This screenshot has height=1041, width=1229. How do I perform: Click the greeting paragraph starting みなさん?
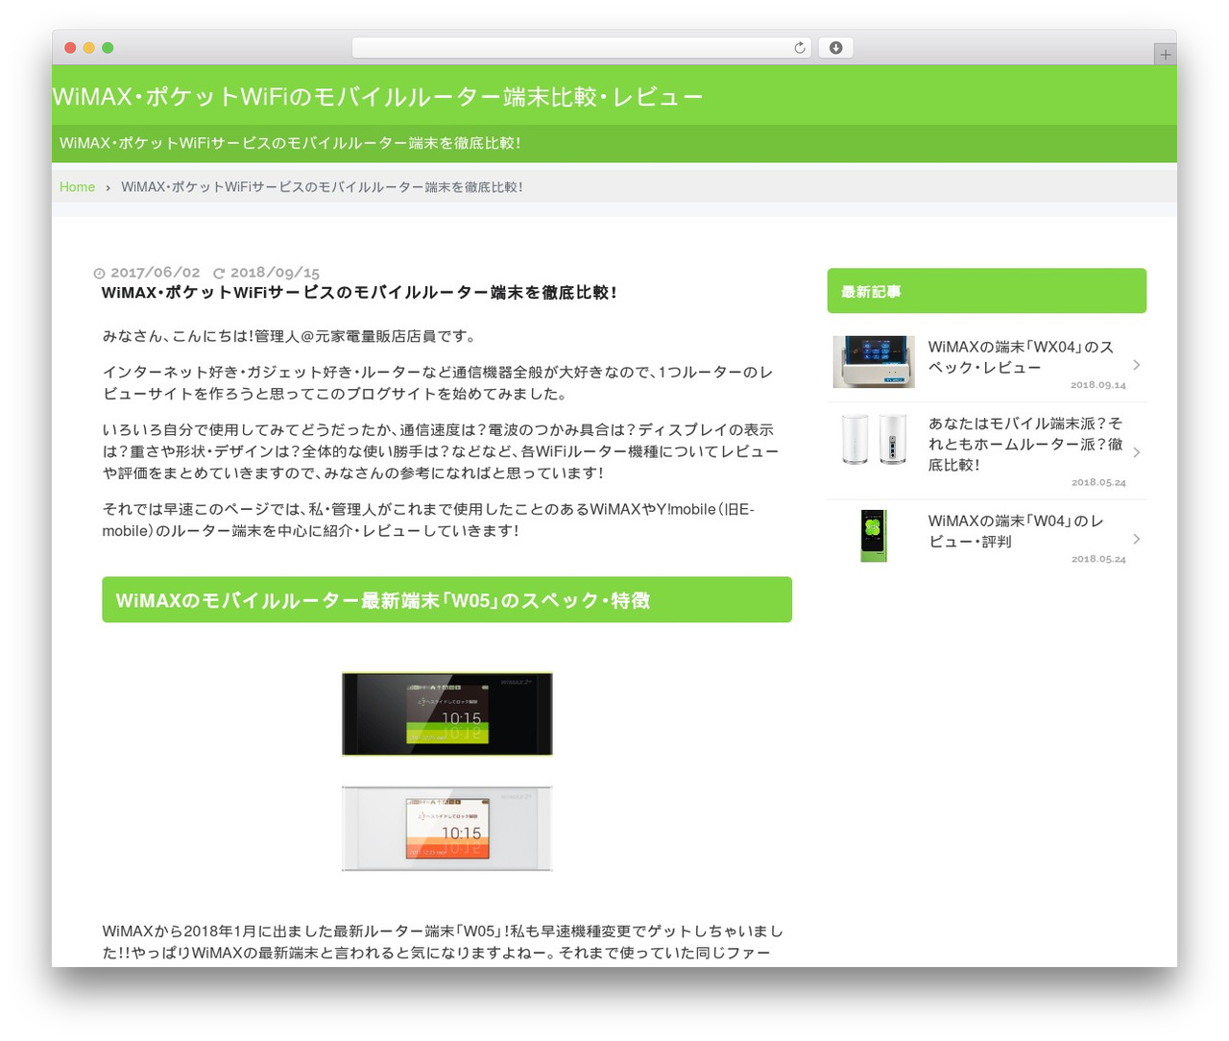pos(290,336)
